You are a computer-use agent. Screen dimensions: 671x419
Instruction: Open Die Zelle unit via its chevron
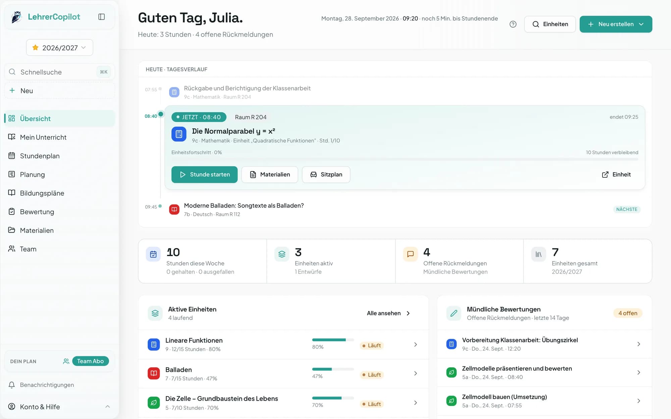pyautogui.click(x=416, y=403)
